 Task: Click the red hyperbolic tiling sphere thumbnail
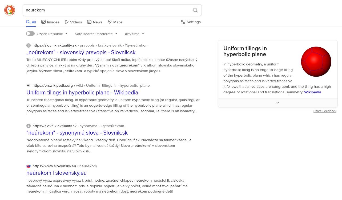tap(316, 62)
